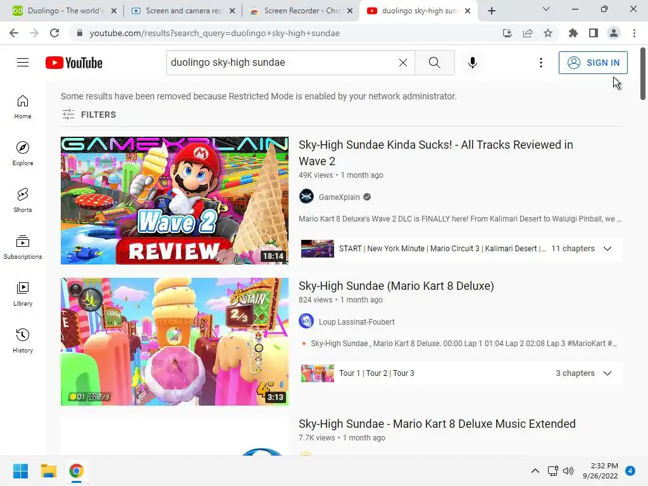Screen dimensions: 648x486
Task: Click the Tour 1 chapter preview thumbnail
Action: point(318,373)
